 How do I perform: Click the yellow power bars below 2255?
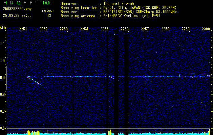[x=109, y=132]
